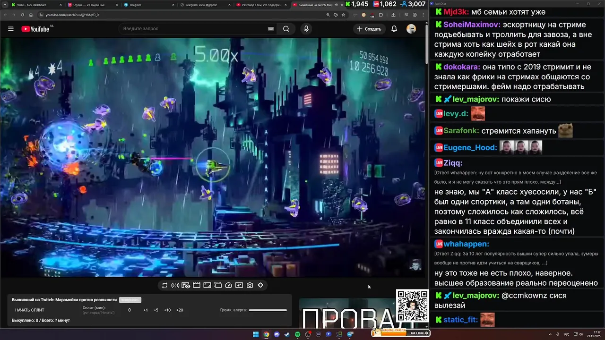Click the Создать create button
Viewport: 605px width, 340px height.
[x=369, y=29]
